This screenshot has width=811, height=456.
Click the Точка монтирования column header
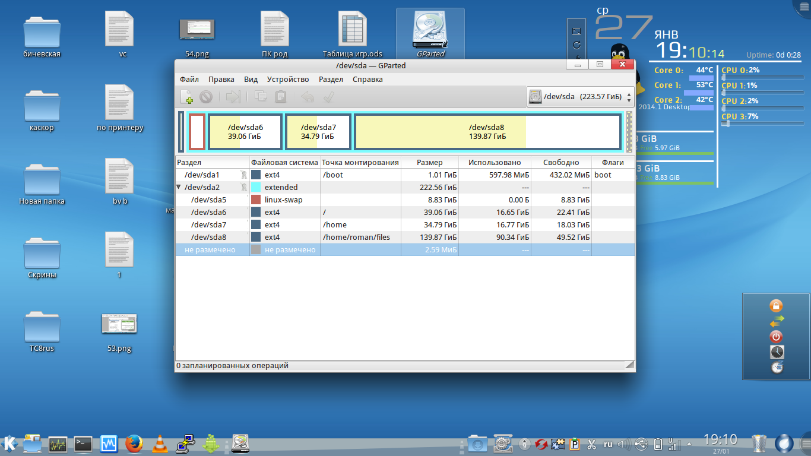[x=360, y=163]
